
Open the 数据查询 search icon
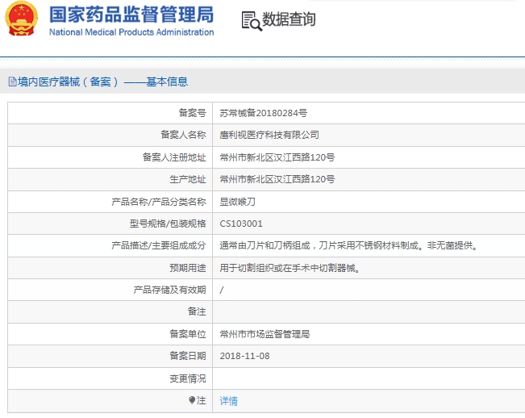[252, 21]
